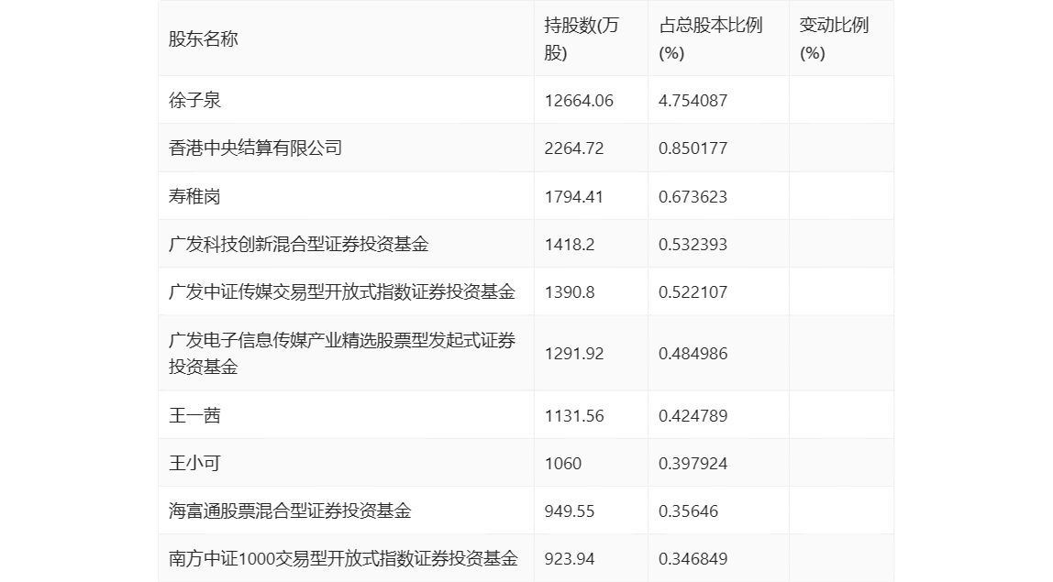Select shareholder name 寿稚岗
The width and height of the screenshot is (1053, 582).
194,196
